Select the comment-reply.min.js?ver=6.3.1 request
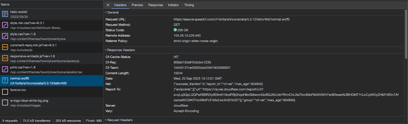 (52, 47)
